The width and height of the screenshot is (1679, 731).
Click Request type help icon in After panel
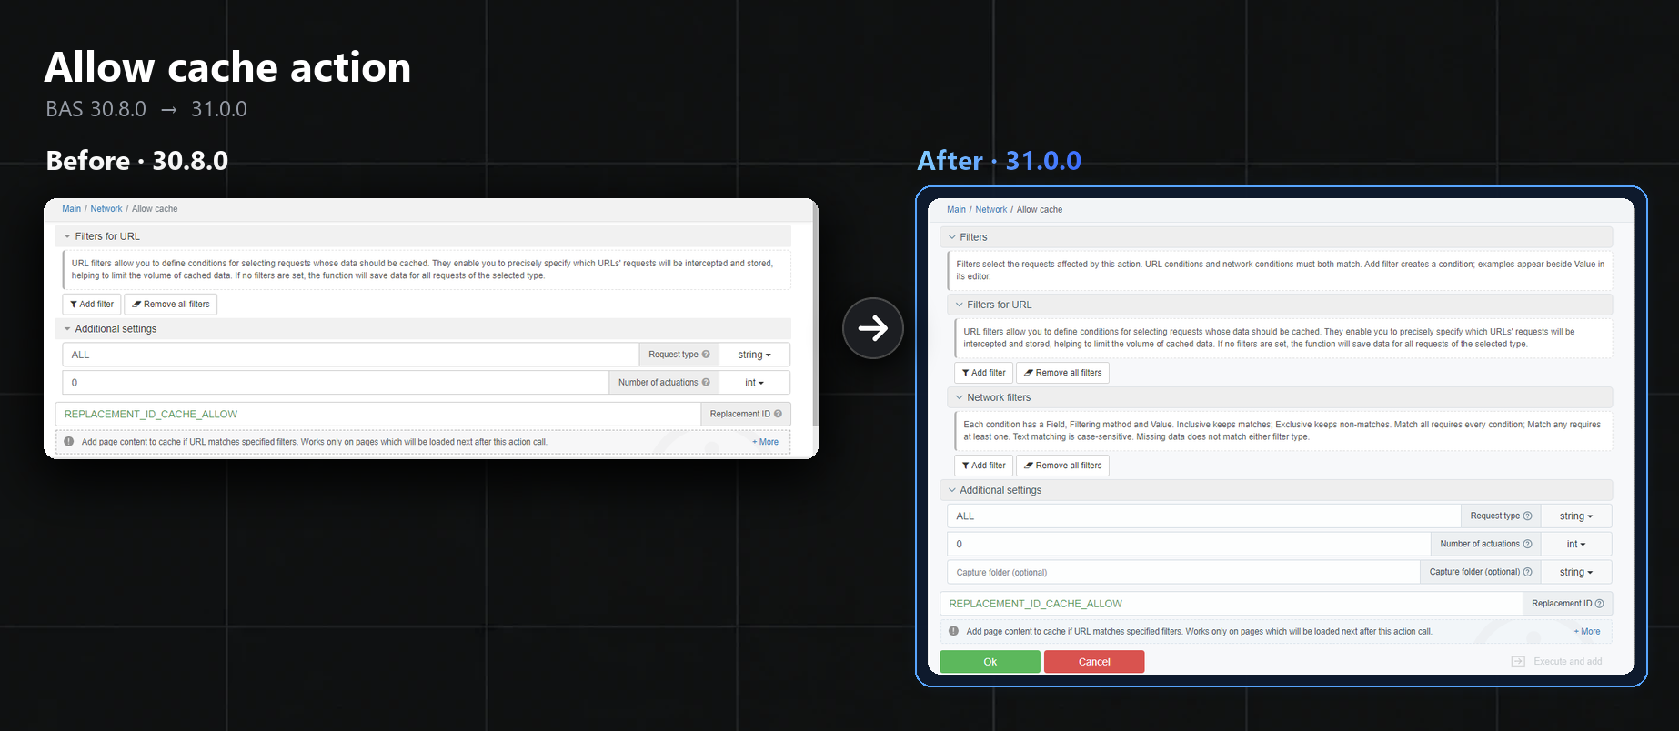[x=1527, y=516]
